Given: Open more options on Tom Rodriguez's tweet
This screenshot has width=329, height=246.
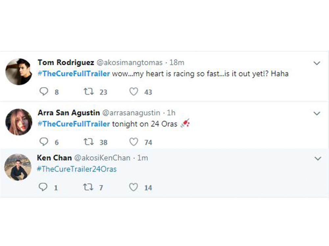Looking at the screenshot, I should pyautogui.click(x=317, y=63).
